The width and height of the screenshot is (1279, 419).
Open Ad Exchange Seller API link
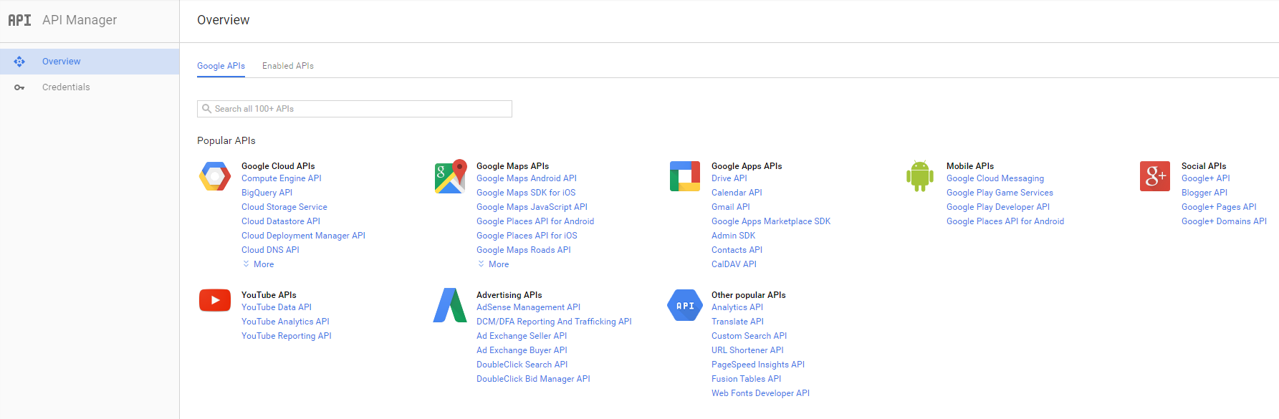[x=522, y=336]
